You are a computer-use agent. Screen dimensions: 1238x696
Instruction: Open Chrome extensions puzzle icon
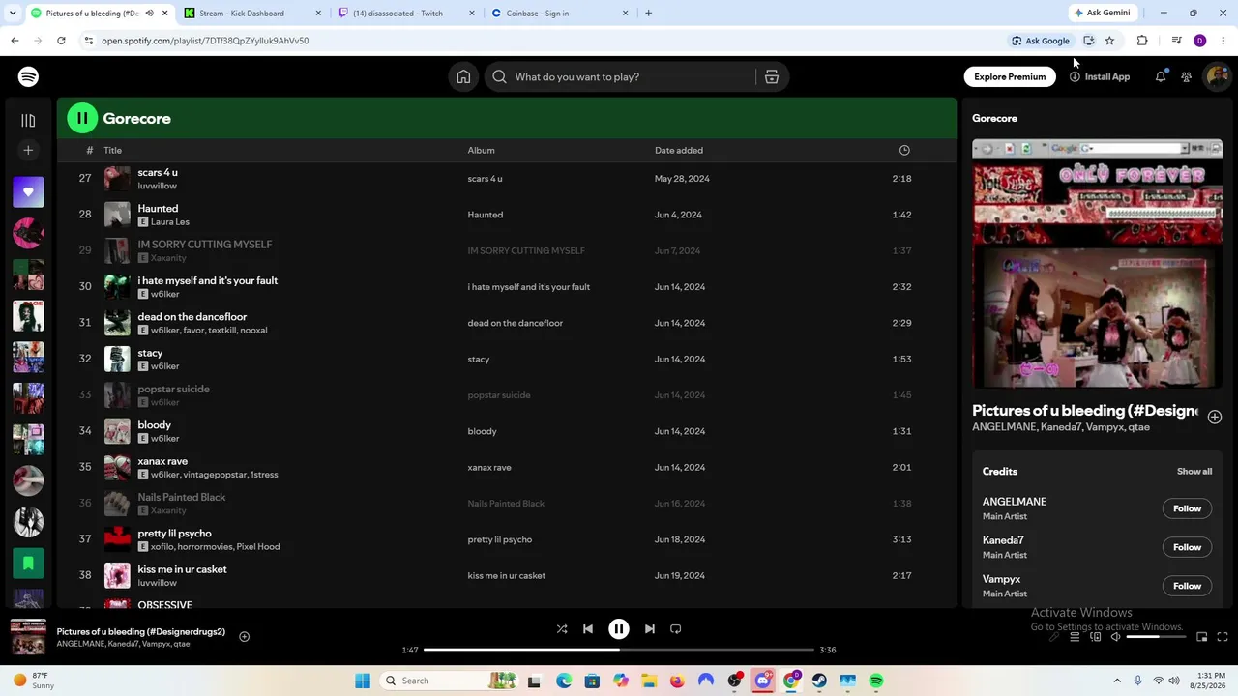point(1142,41)
